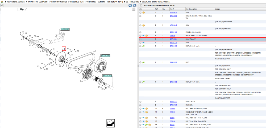Select 'PULLEY,466.1mm OD' description text
Screen dimensions: 266x128
[x=194, y=32]
